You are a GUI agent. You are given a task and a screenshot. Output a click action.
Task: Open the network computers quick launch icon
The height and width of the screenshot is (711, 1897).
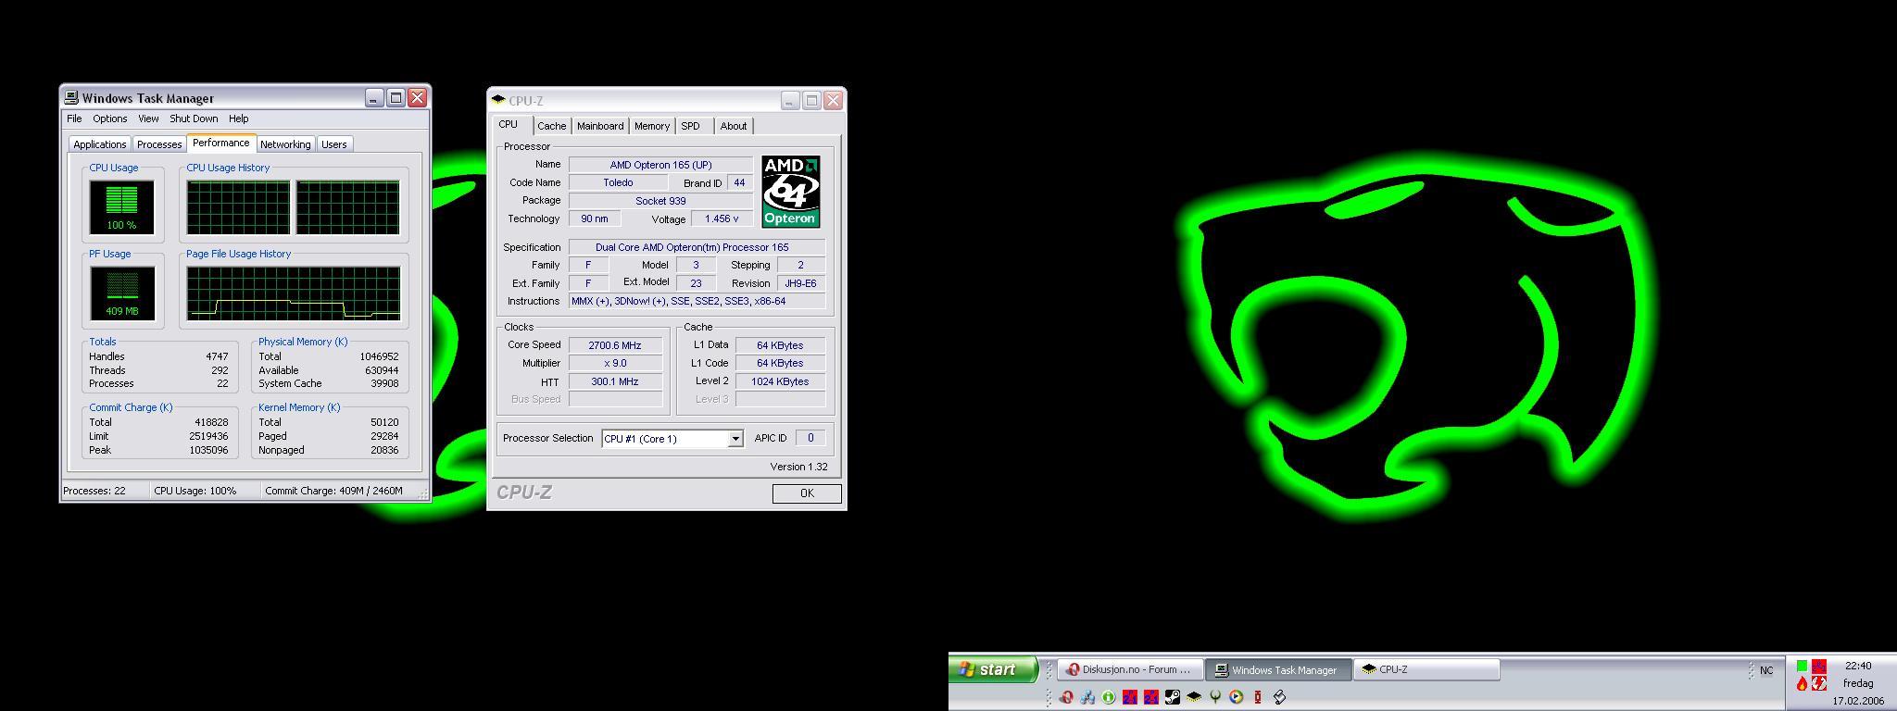1087,697
